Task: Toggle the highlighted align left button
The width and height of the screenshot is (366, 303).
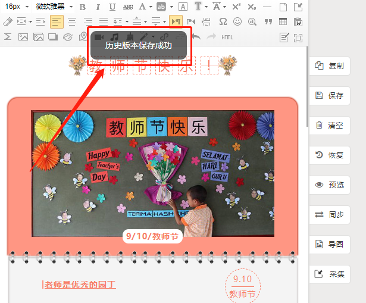Action: point(57,22)
